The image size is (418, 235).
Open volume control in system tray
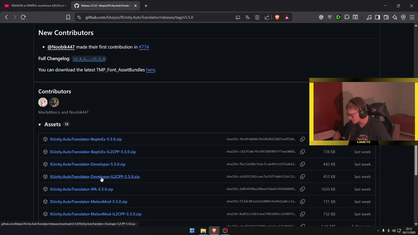pyautogui.click(x=394, y=231)
